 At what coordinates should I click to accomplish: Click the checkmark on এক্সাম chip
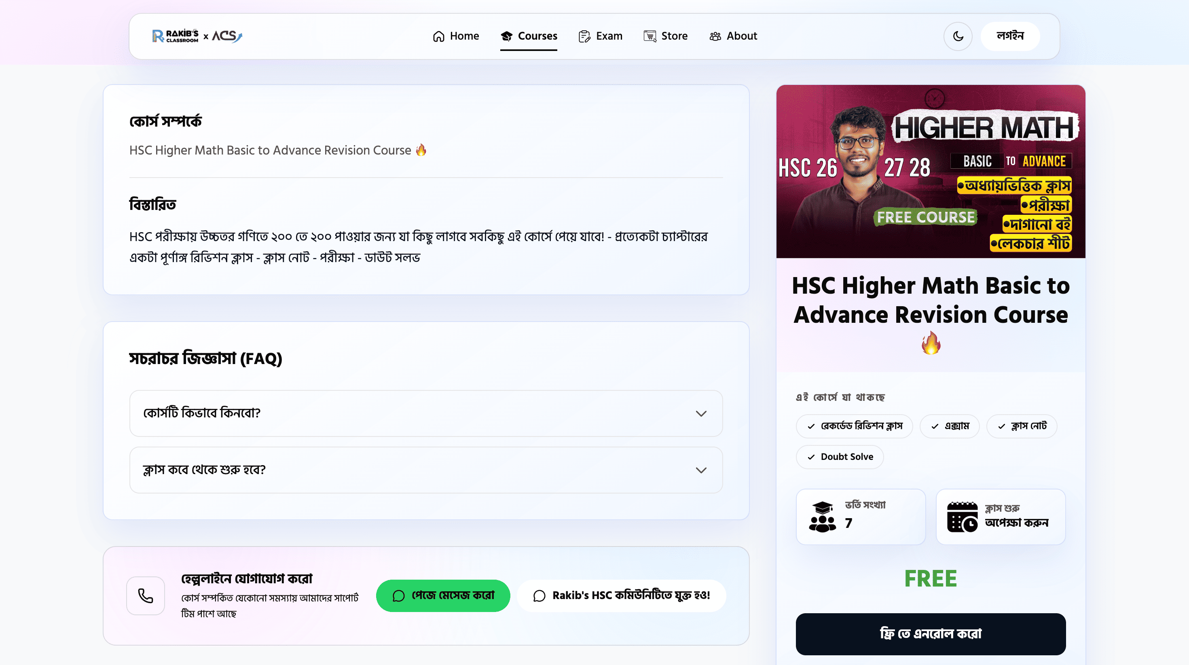point(935,426)
